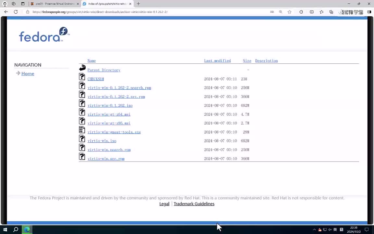
Task: Click the Parent Directory back-arrow icon
Action: coord(82,68)
